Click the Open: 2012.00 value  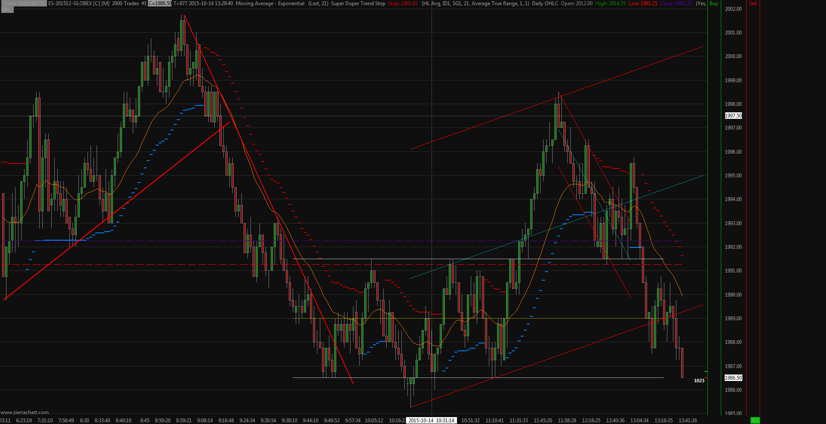pos(577,3)
